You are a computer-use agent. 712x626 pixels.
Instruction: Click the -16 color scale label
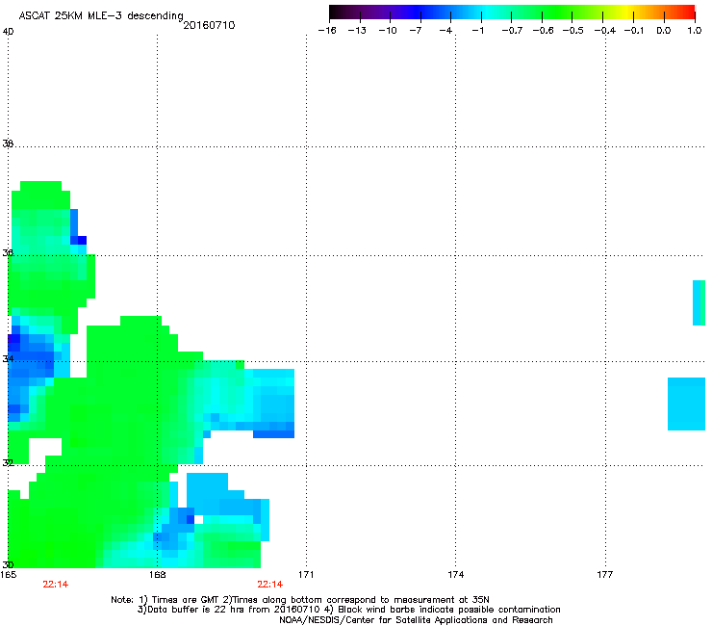(327, 31)
